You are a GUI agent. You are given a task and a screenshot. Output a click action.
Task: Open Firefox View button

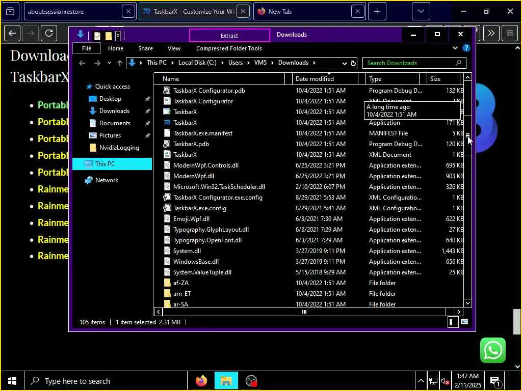point(10,12)
